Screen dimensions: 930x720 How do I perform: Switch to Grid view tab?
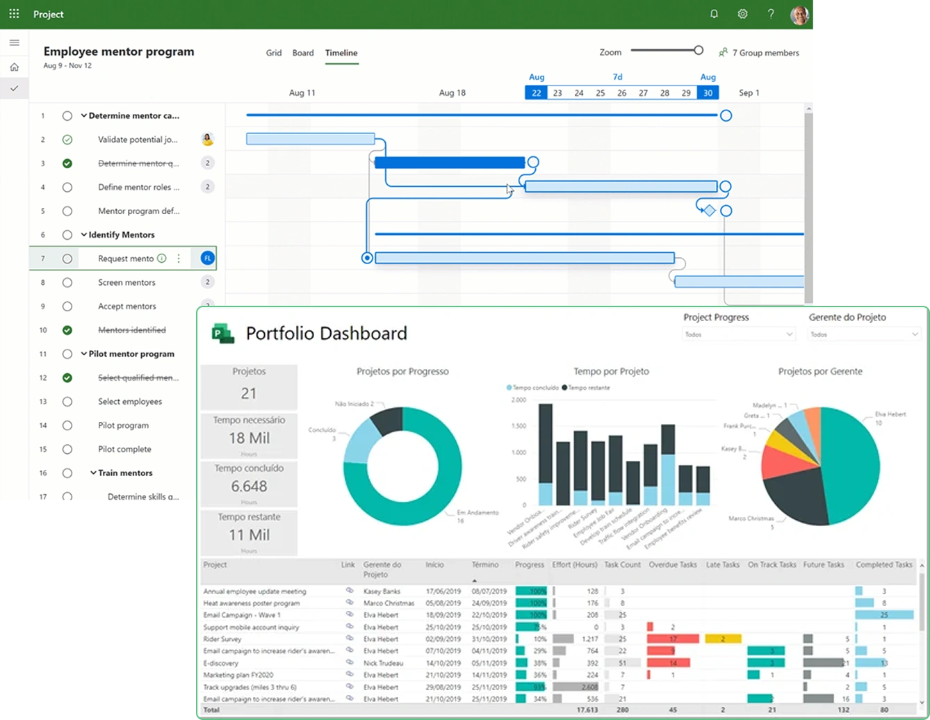pos(274,53)
